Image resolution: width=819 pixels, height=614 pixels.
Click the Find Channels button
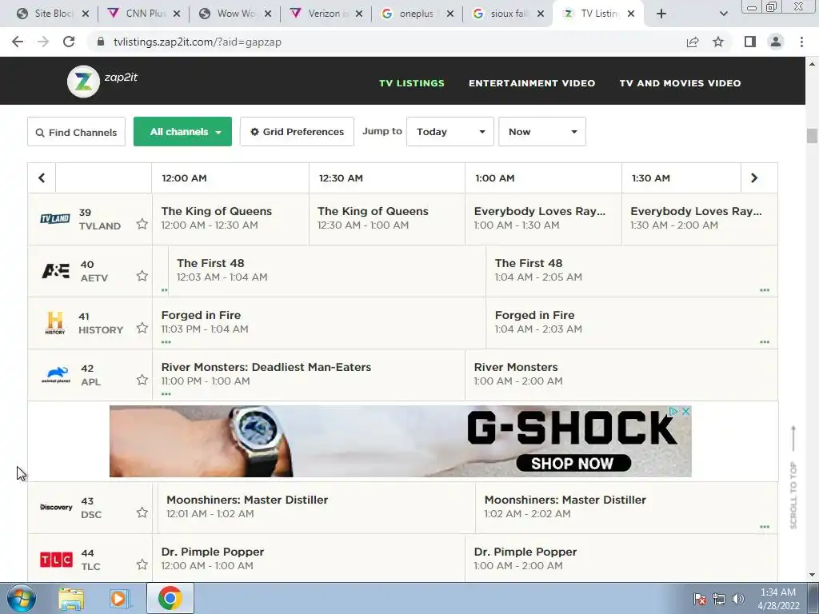coord(76,132)
